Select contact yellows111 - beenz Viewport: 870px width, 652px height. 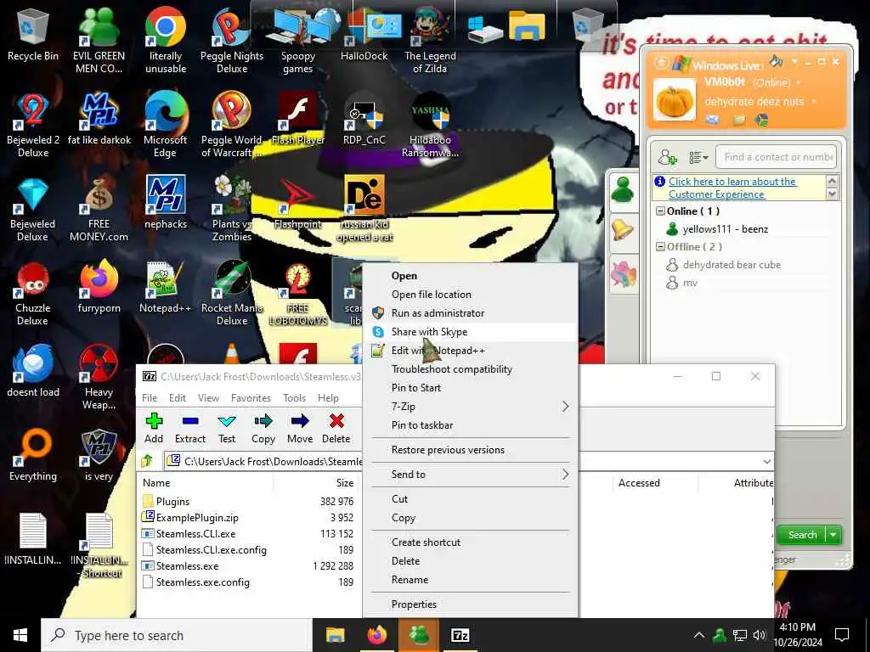tap(726, 229)
